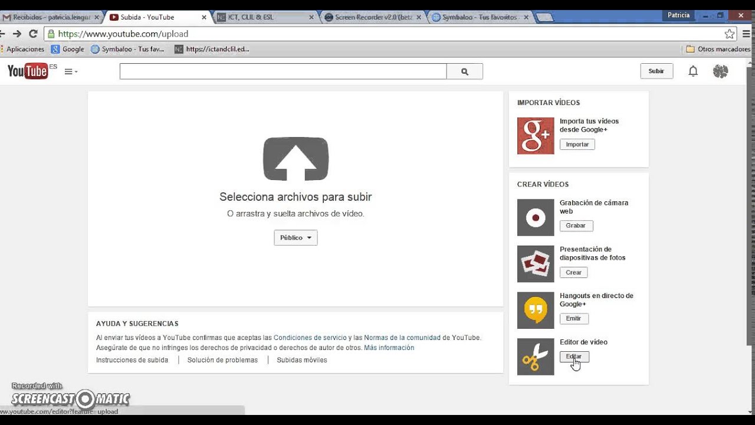The image size is (755, 425).
Task: Switch to the Recibidos Gmail tab
Action: tap(51, 17)
